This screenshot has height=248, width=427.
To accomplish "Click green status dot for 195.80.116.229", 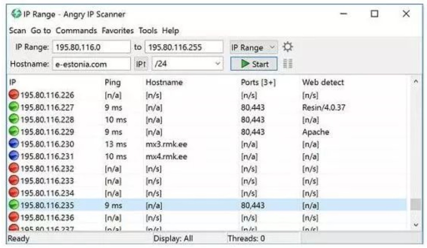I will (14, 131).
